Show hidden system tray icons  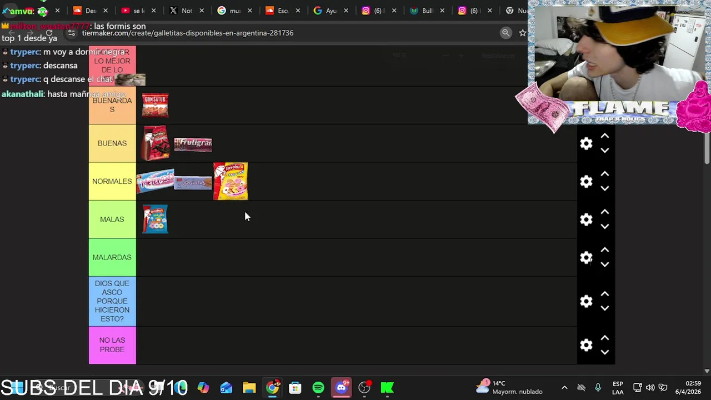pos(564,388)
